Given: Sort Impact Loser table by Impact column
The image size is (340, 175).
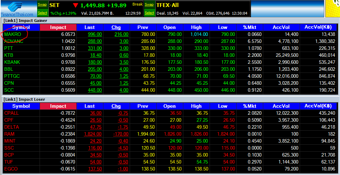Looking at the screenshot, I should (x=58, y=106).
